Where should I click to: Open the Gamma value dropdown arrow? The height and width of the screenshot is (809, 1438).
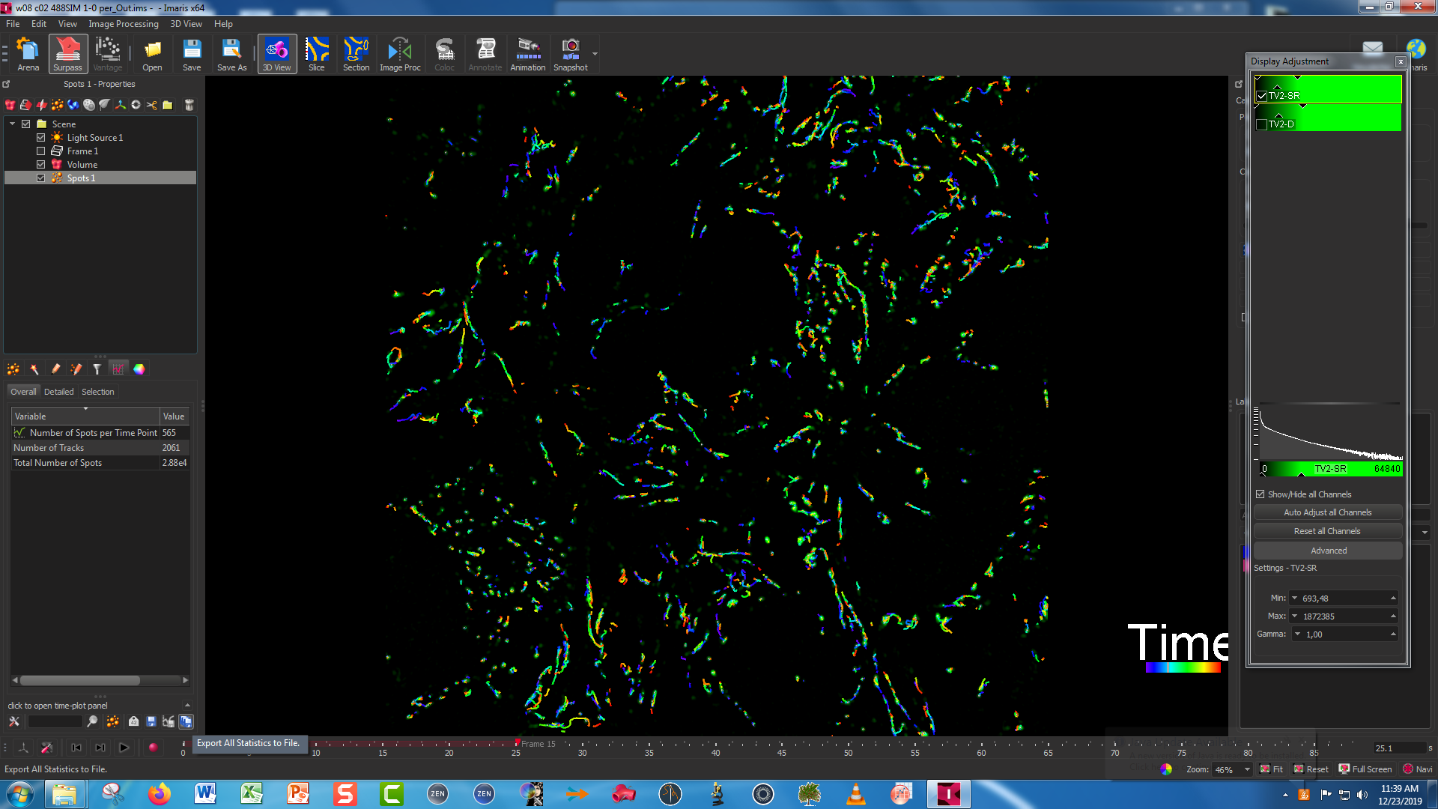(1298, 634)
